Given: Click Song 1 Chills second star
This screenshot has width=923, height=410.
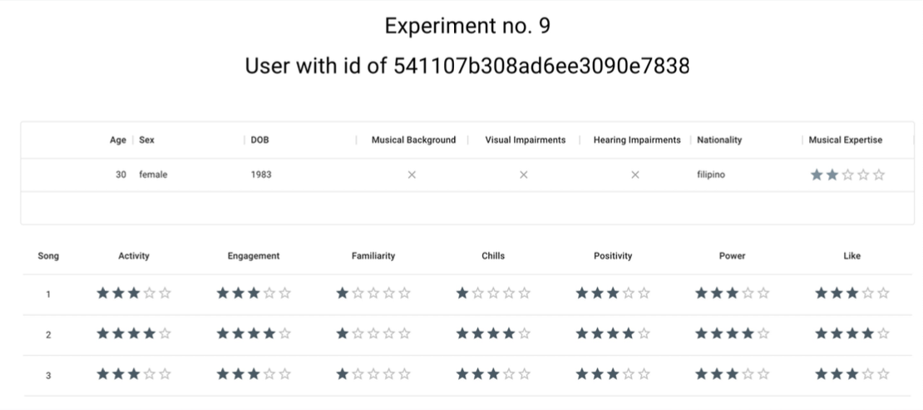Looking at the screenshot, I should 477,293.
